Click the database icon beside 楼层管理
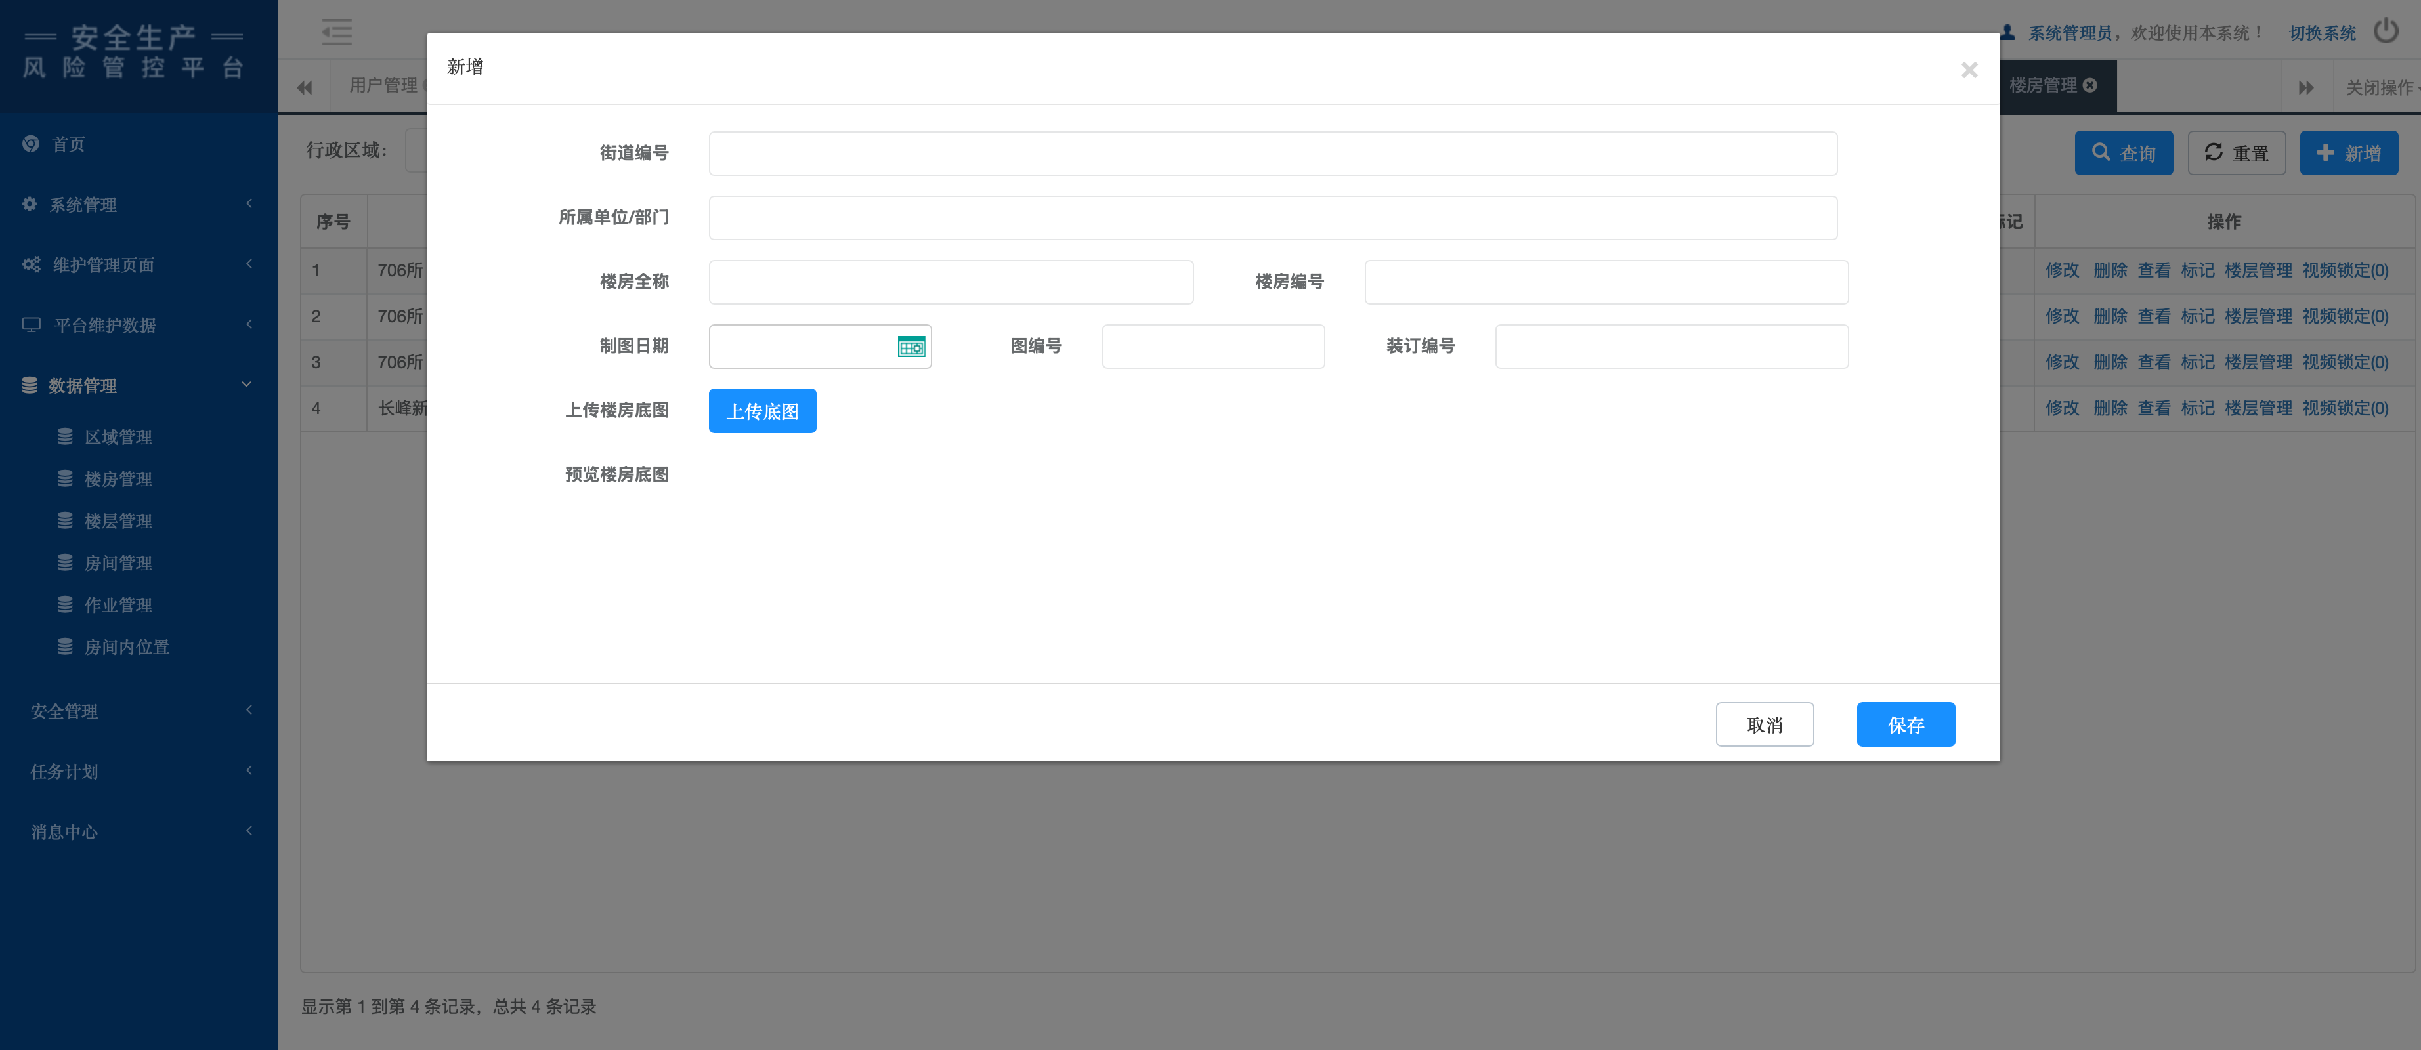This screenshot has height=1050, width=2421. click(65, 520)
